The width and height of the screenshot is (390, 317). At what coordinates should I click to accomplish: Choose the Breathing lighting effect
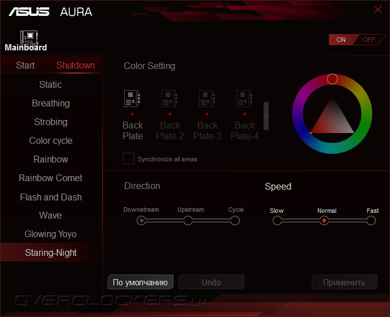[x=50, y=103]
